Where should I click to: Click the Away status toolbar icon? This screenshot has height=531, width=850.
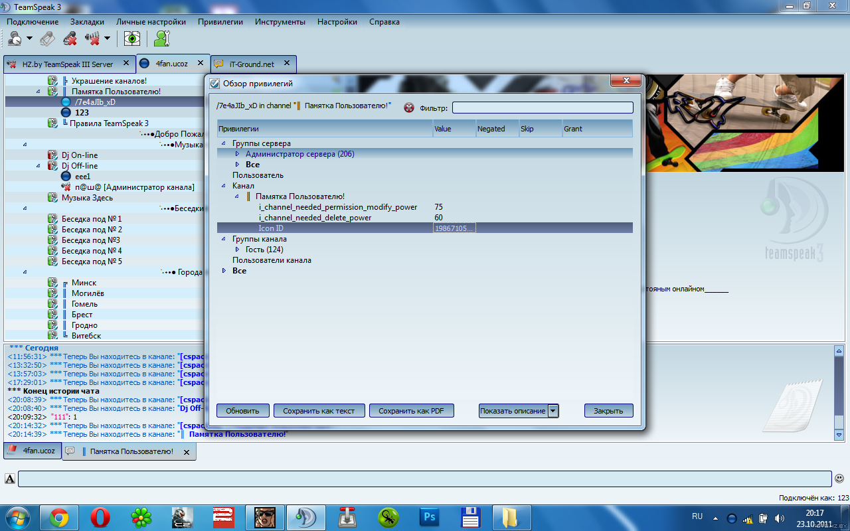coord(15,38)
